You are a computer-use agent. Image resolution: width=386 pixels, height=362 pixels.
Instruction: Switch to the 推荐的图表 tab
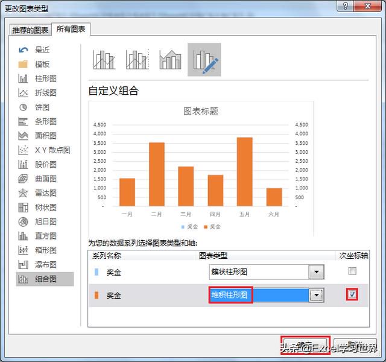[x=30, y=30]
